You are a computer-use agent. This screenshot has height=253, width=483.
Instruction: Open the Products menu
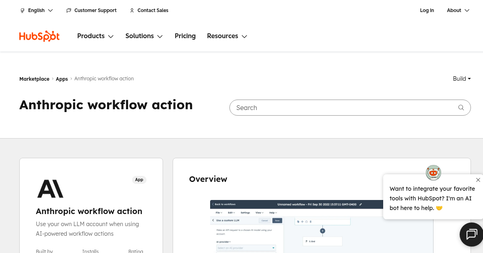tap(95, 36)
